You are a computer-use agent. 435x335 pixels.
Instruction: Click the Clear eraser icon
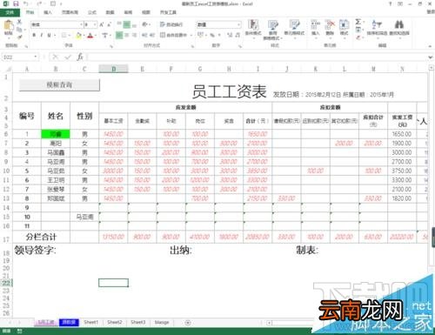point(358,37)
